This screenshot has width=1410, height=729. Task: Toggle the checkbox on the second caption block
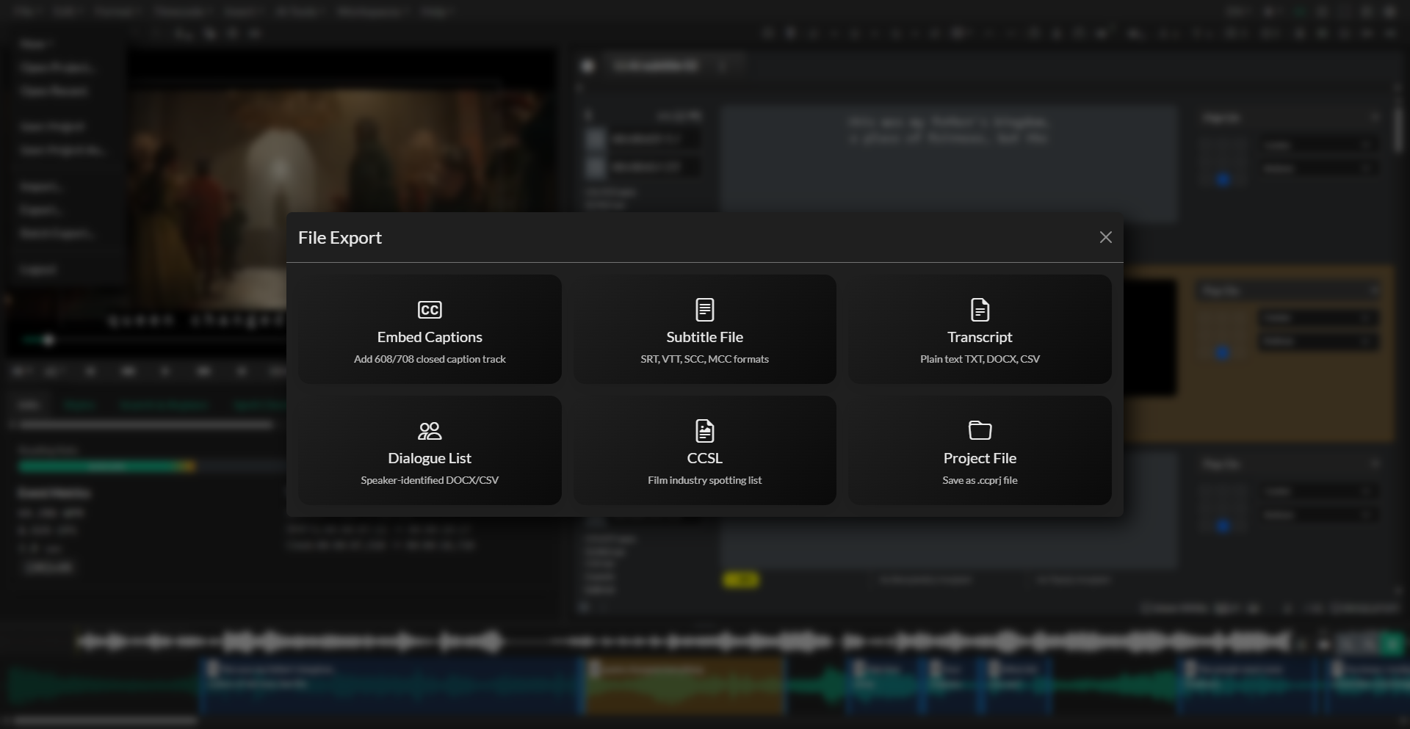596,167
